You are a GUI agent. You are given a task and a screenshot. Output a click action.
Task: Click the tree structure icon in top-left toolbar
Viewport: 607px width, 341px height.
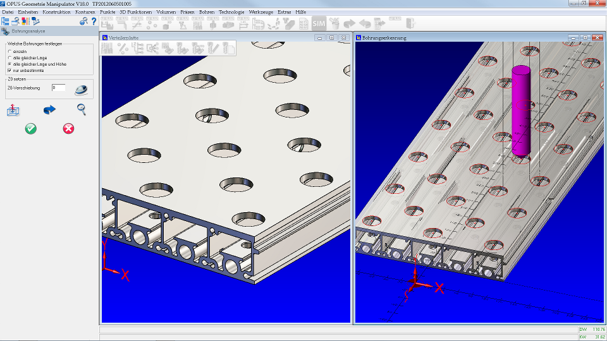click(6, 21)
